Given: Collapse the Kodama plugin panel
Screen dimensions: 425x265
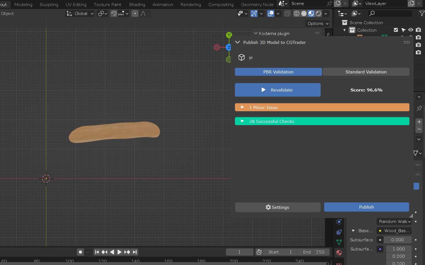Looking at the screenshot, I should [x=256, y=33].
